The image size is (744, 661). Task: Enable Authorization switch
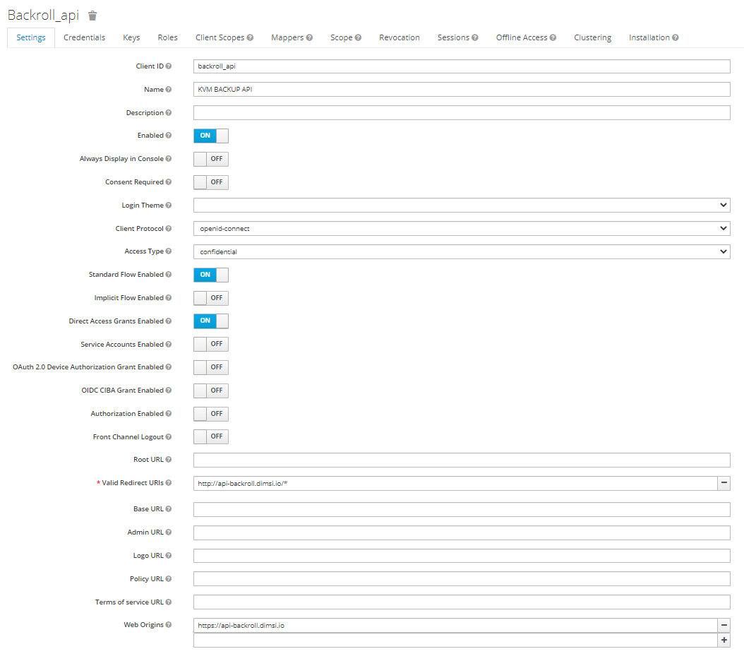210,414
